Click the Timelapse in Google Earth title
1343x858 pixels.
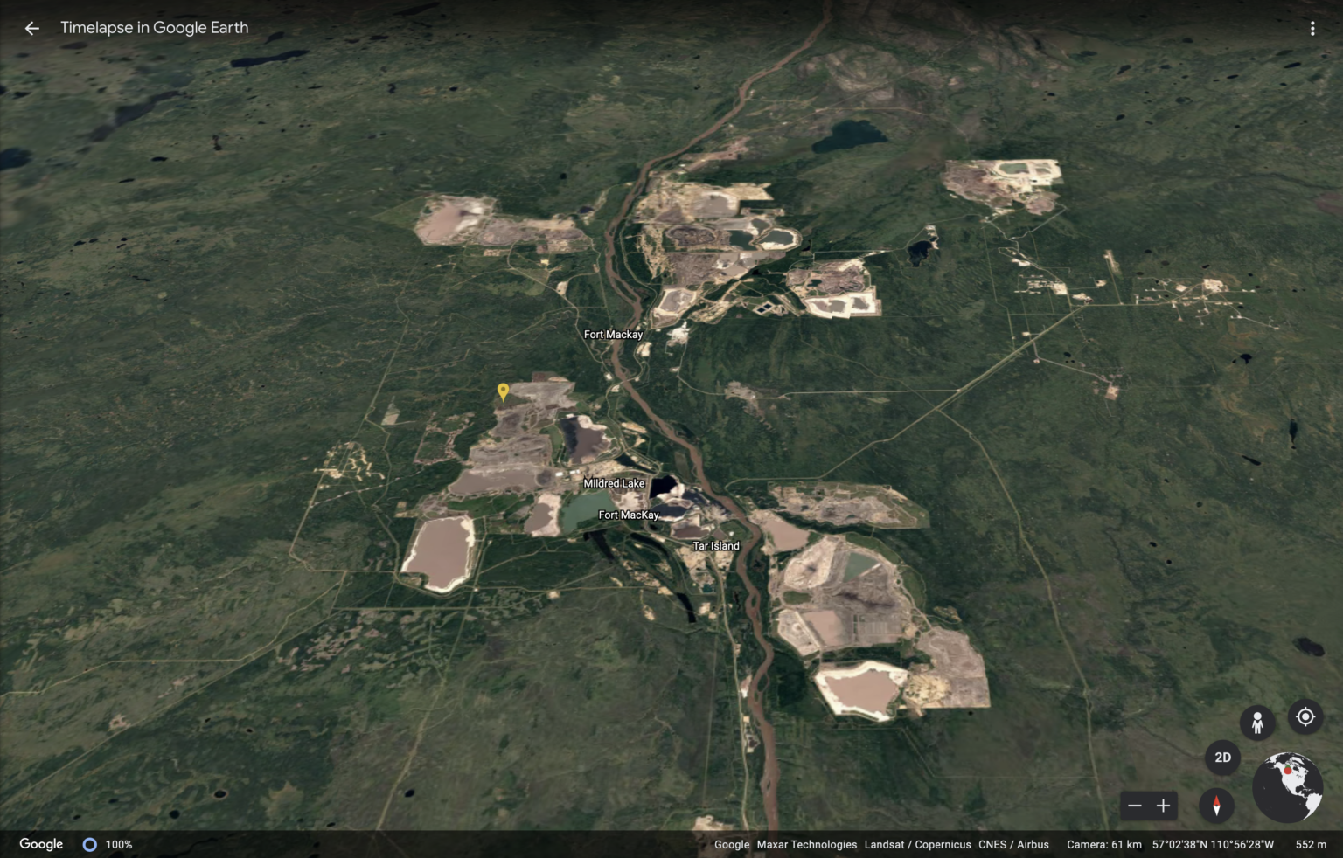[x=153, y=27]
